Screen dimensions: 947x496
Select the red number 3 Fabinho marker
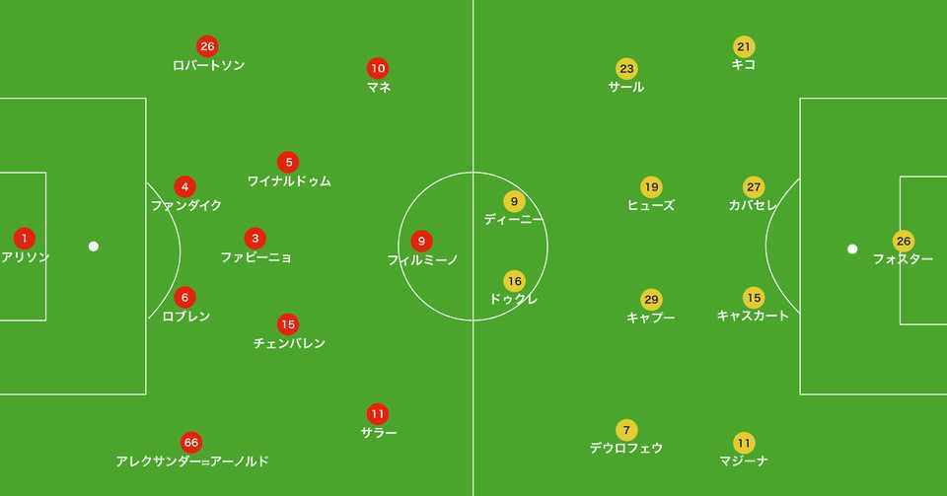[255, 238]
